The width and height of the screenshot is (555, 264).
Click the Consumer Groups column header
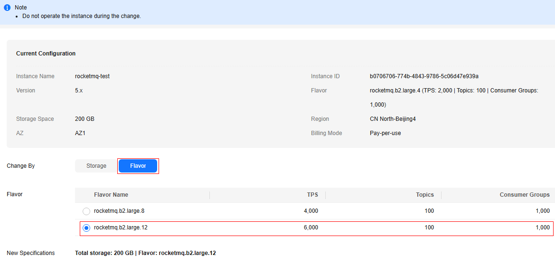point(525,195)
